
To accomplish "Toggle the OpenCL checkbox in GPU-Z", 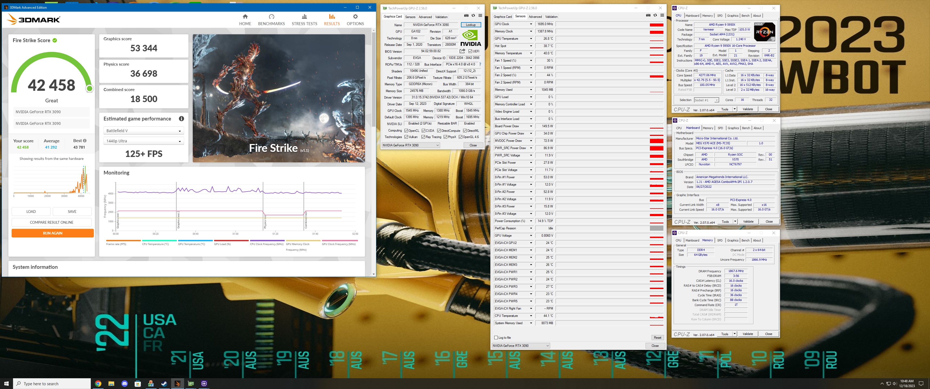I will (x=406, y=131).
